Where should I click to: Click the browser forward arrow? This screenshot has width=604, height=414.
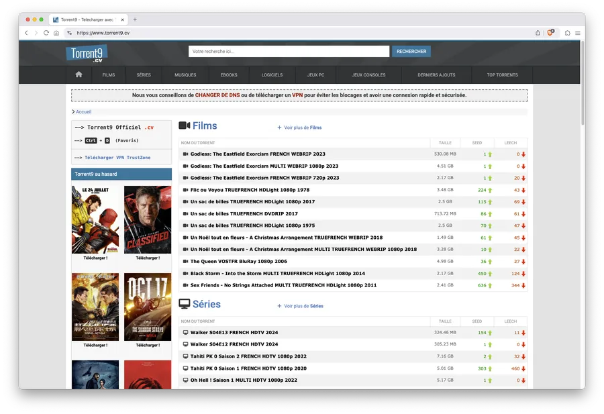click(x=36, y=33)
